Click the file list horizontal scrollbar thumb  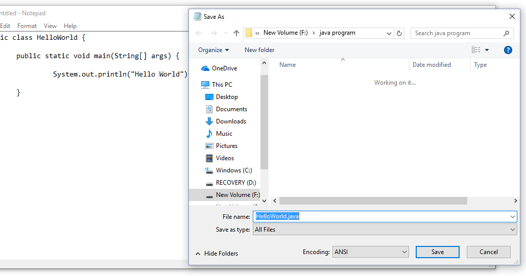coord(373,200)
